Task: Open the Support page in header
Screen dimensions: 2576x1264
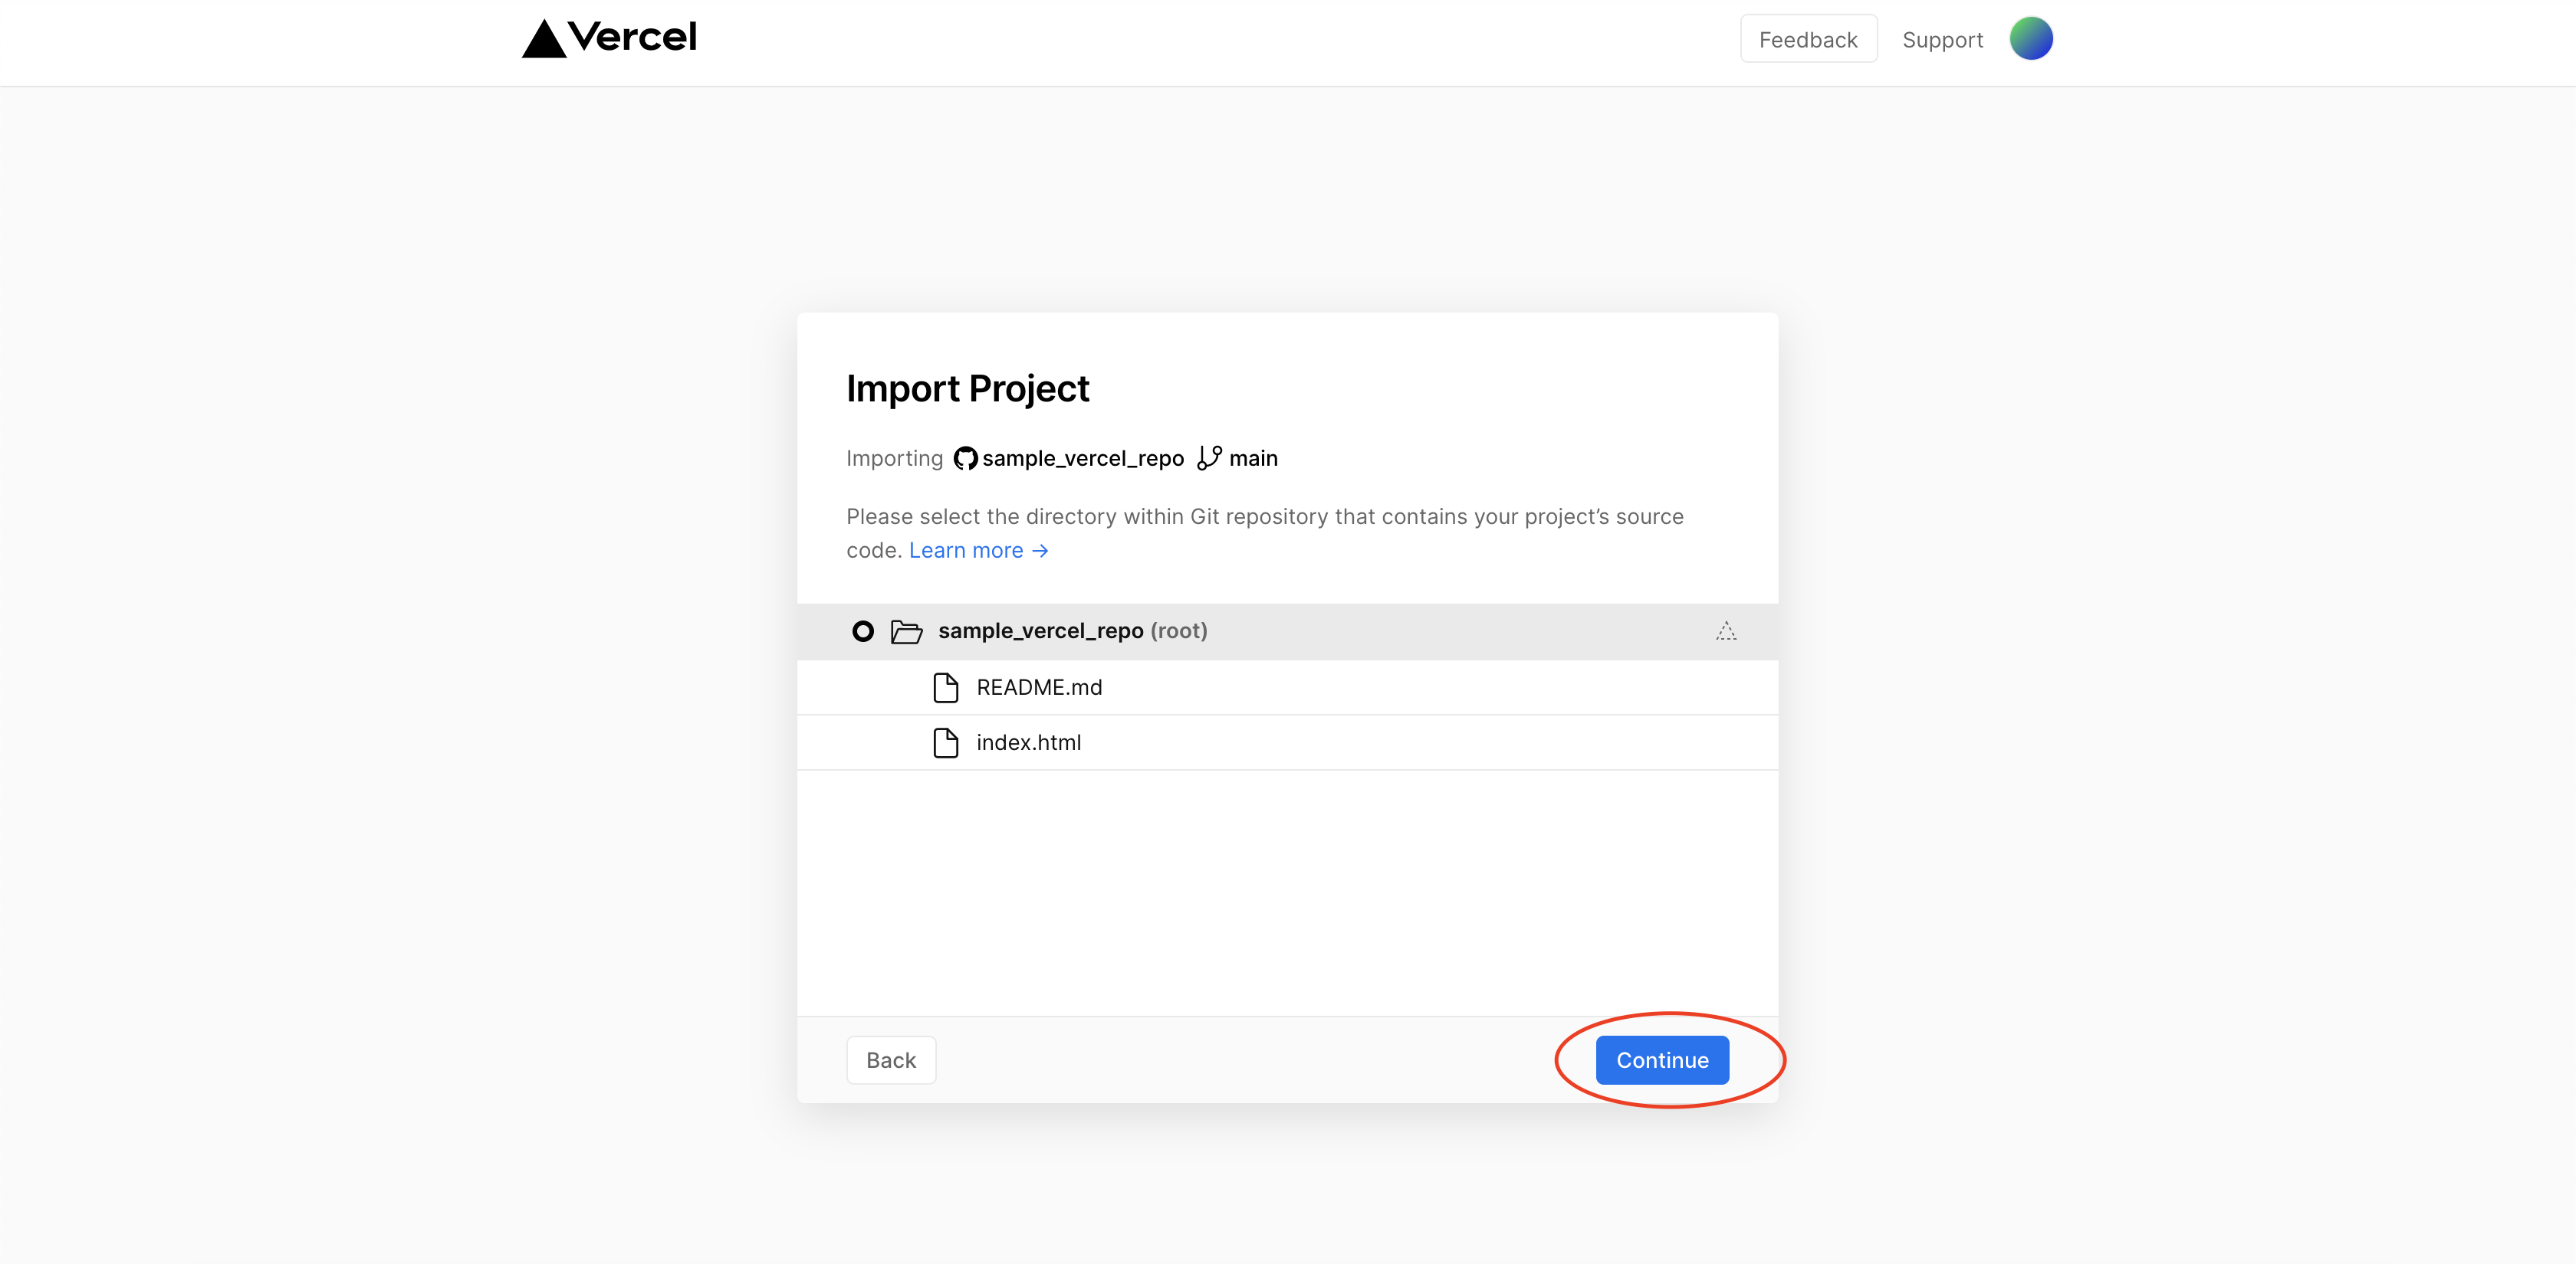Action: pyautogui.click(x=1942, y=40)
